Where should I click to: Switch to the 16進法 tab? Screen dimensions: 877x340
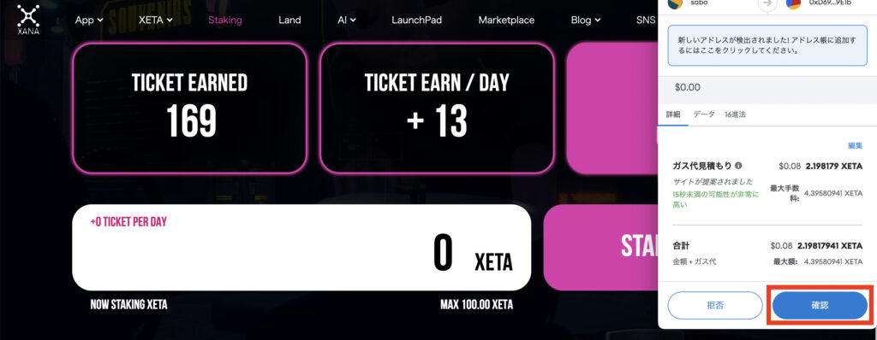coord(735,114)
